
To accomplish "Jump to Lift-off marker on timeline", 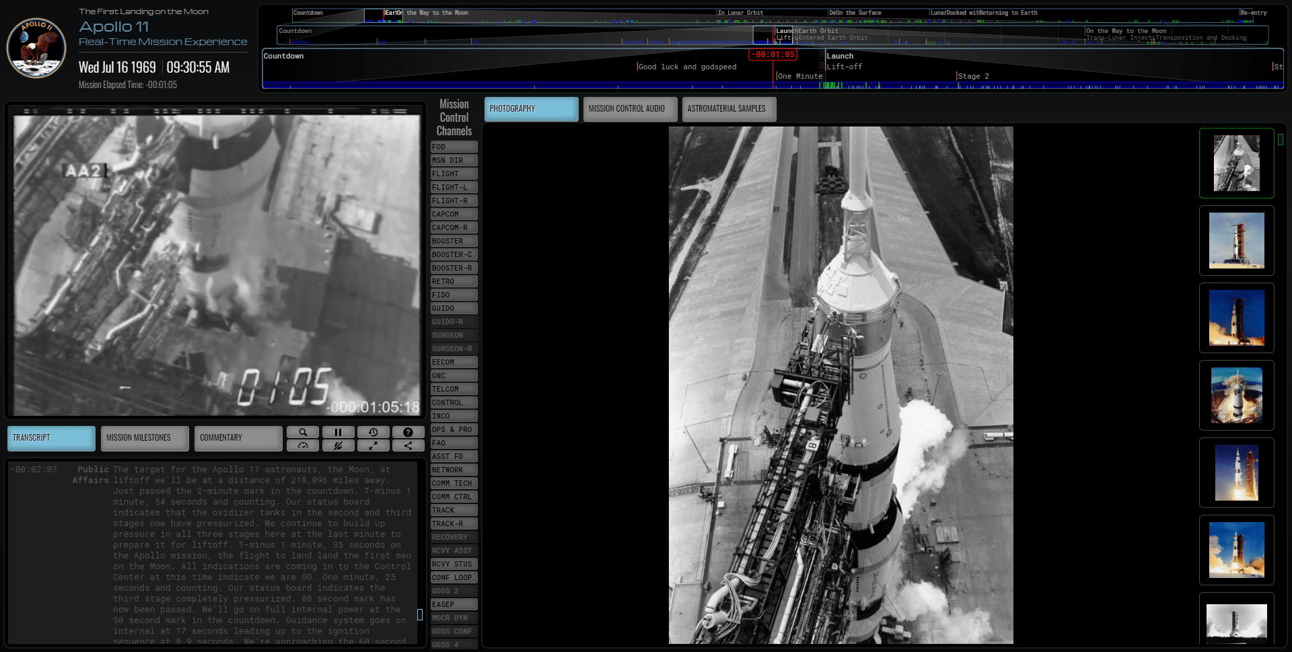I will click(844, 67).
